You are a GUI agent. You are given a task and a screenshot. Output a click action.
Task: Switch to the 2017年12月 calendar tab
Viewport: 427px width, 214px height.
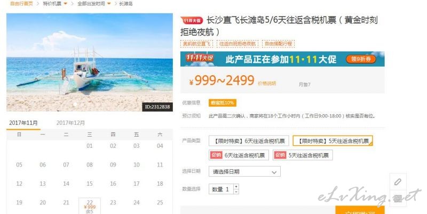click(x=70, y=123)
